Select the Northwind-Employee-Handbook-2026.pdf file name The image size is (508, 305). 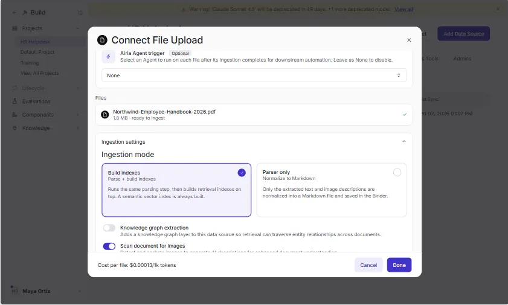pos(164,112)
